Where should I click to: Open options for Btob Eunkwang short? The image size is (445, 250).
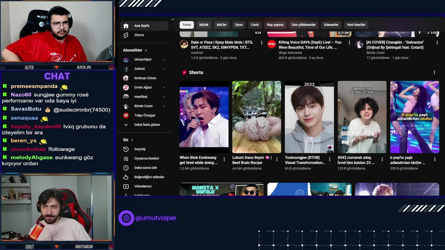[224, 159]
